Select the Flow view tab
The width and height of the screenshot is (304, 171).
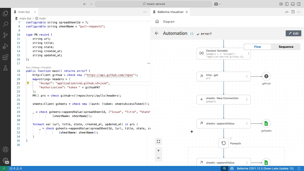coord(258,47)
